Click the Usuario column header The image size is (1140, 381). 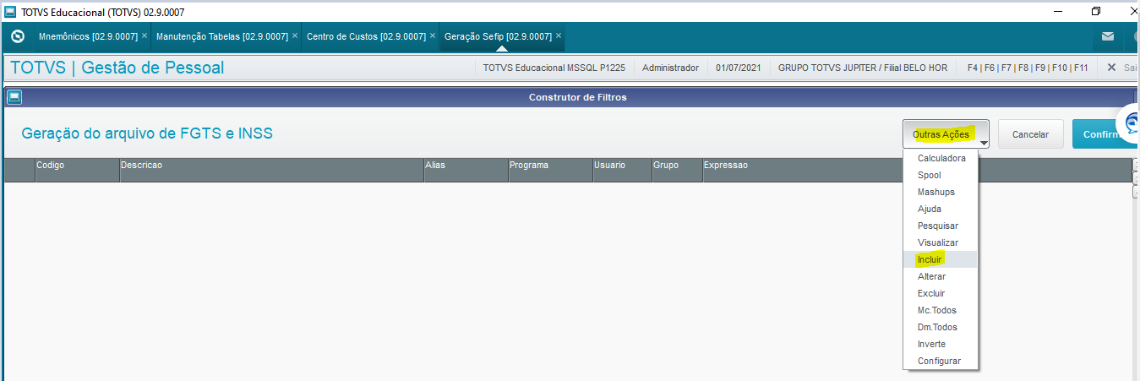click(x=622, y=170)
